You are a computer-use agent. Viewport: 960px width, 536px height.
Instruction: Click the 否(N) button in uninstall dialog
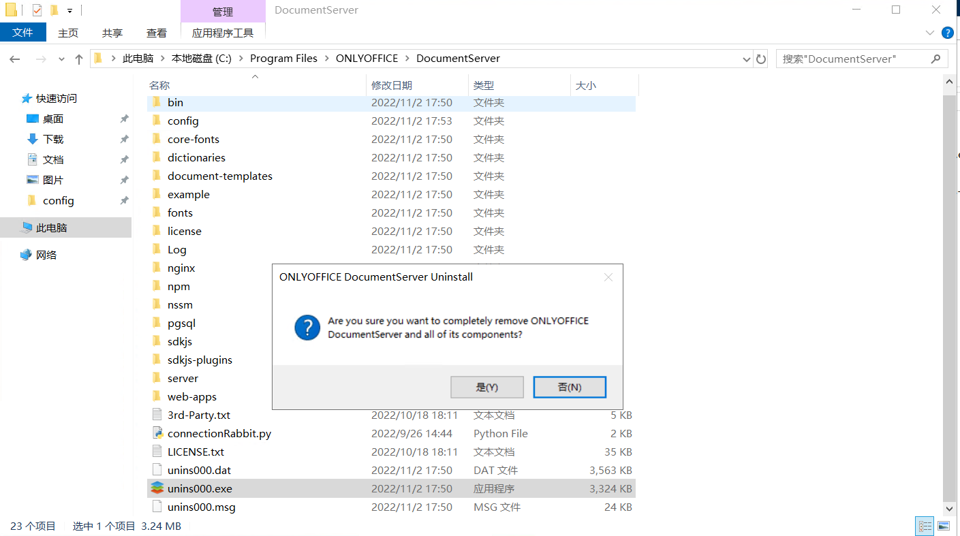pyautogui.click(x=570, y=387)
